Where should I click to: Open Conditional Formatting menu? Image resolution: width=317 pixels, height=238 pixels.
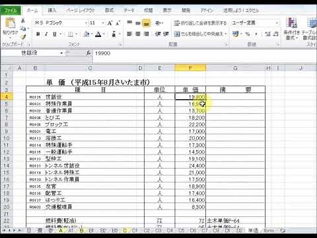[x=291, y=28]
